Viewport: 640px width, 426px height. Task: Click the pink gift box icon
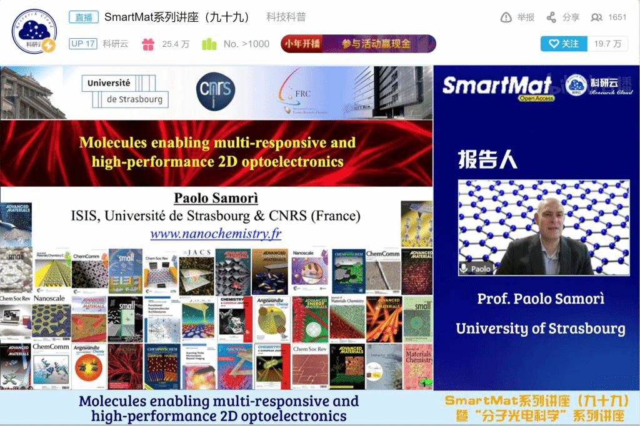pyautogui.click(x=148, y=44)
